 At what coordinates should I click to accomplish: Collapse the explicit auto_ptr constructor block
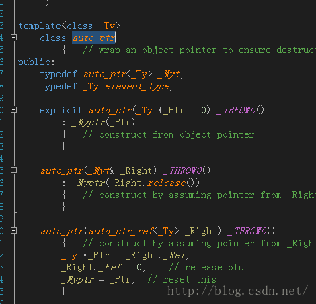(x=14, y=110)
